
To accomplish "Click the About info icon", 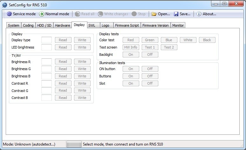I will tap(199, 14).
